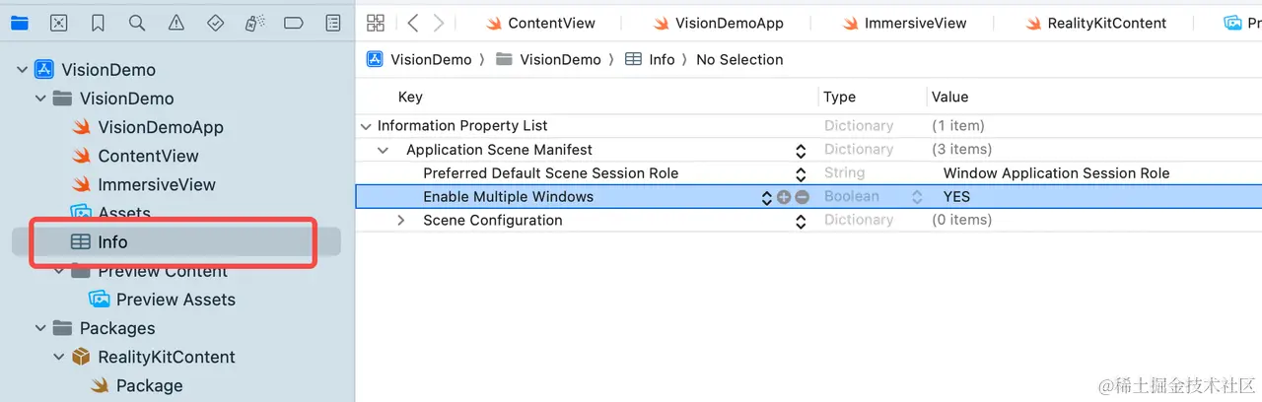Open the debug navigator spray icon
The image size is (1262, 402).
tap(254, 23)
